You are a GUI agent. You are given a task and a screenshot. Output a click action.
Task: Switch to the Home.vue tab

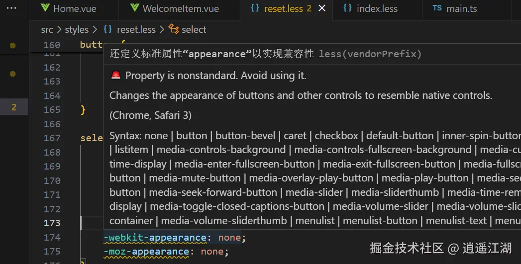tap(75, 9)
